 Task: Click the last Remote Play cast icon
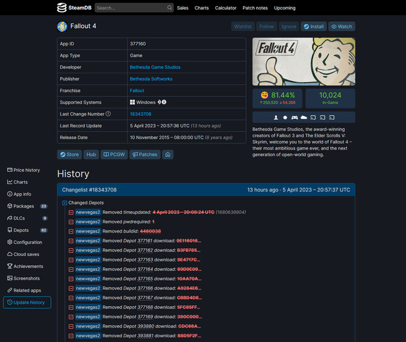point(331,117)
